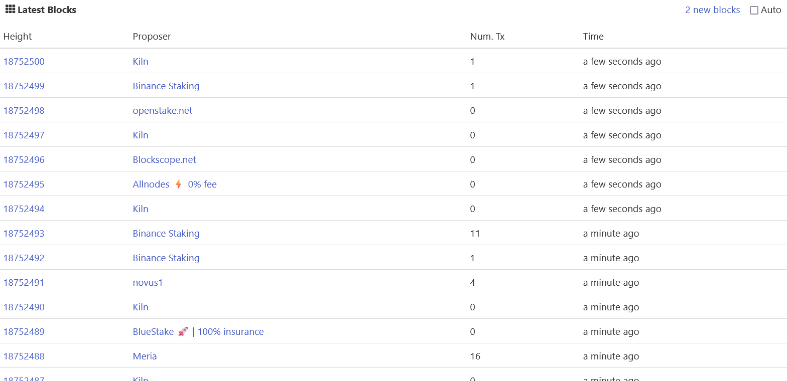Open Kiln proposer for block 18752494
This screenshot has height=381, width=787.
coord(141,209)
